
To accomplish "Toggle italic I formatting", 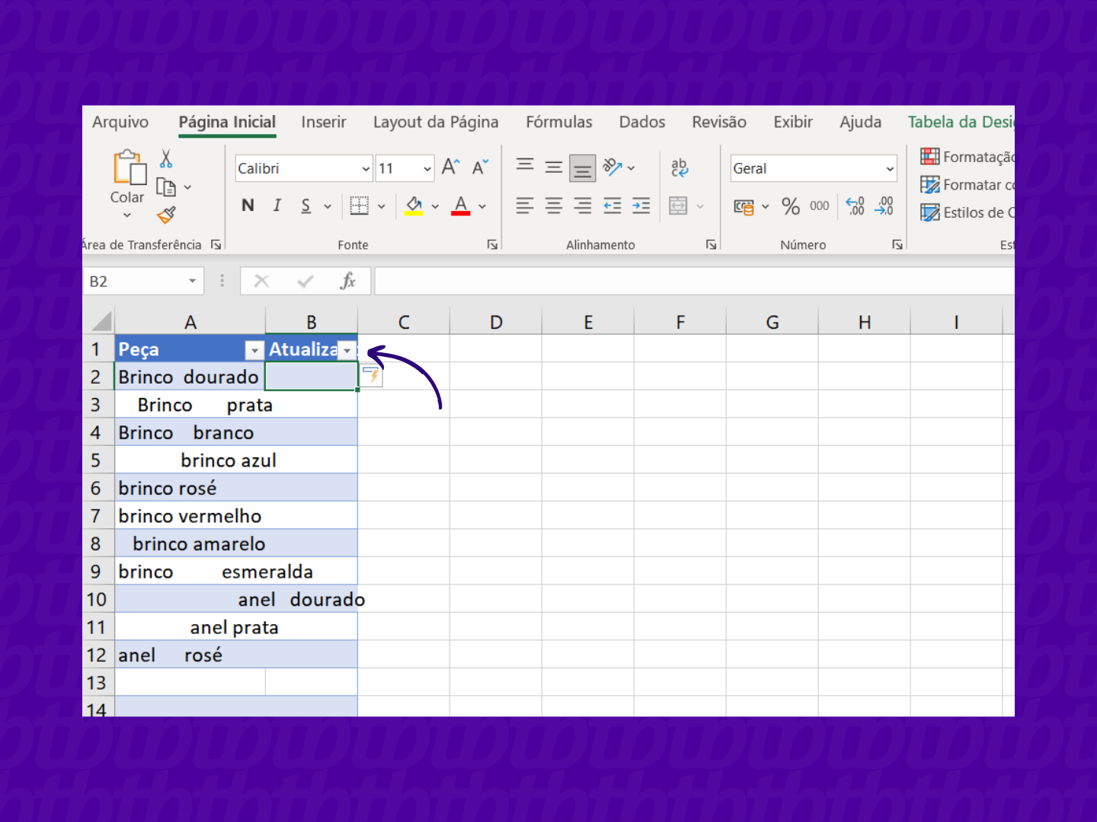I will click(277, 205).
